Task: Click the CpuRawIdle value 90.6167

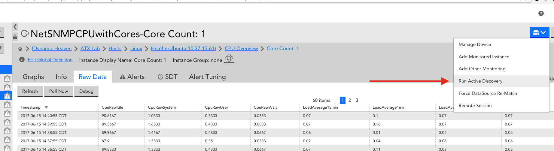Action: click(109, 116)
